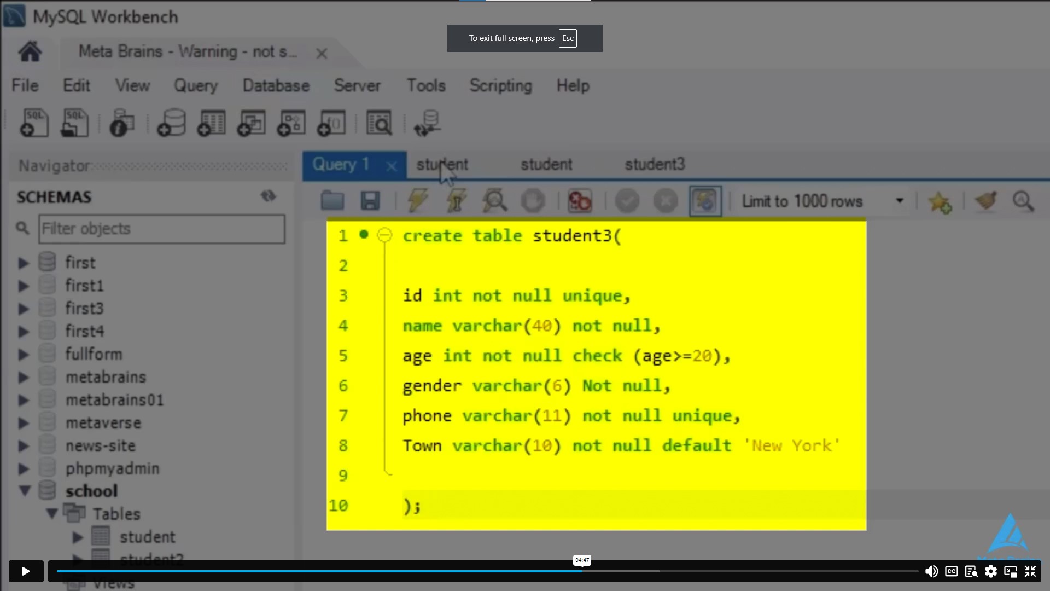This screenshot has height=591, width=1050.
Task: Collapse the Tables folder under school
Action: tap(52, 514)
